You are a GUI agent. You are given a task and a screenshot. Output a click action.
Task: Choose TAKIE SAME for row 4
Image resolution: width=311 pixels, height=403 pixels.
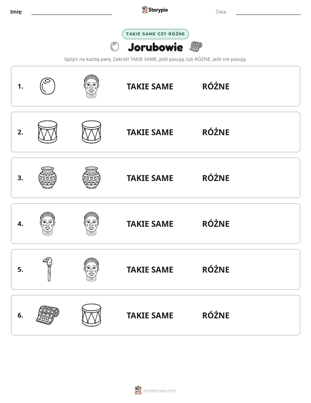pyautogui.click(x=150, y=224)
